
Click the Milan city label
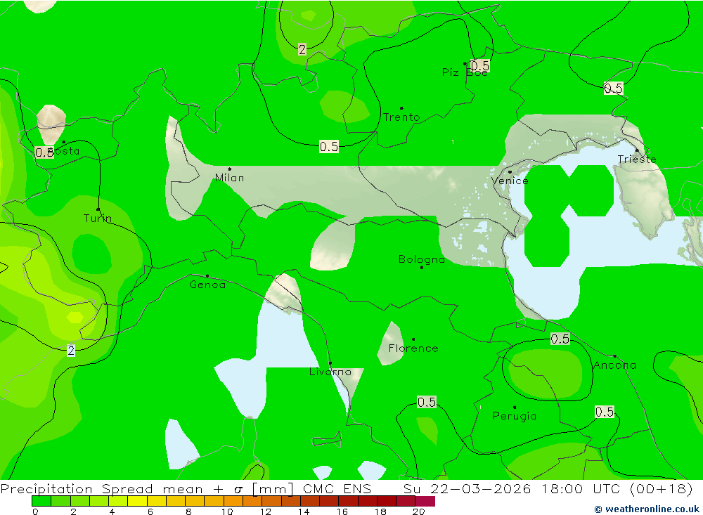point(230,178)
